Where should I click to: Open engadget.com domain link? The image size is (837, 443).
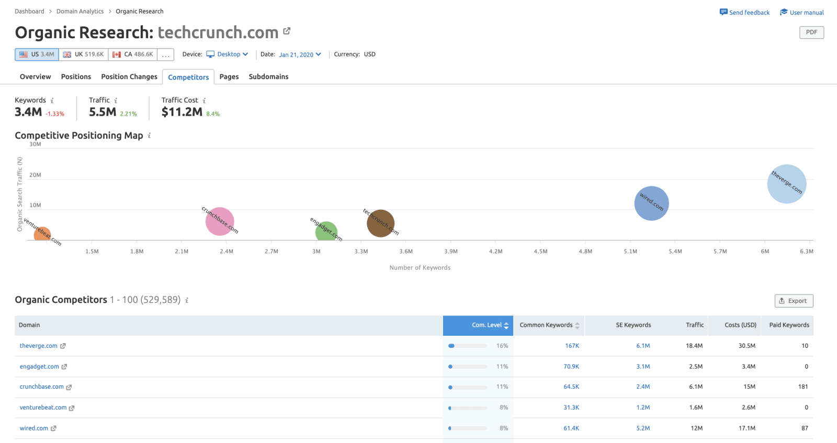pyautogui.click(x=39, y=367)
